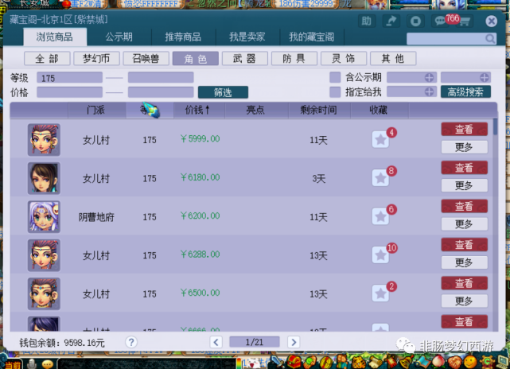
Task: Go to next page arrow
Action: [x=294, y=342]
